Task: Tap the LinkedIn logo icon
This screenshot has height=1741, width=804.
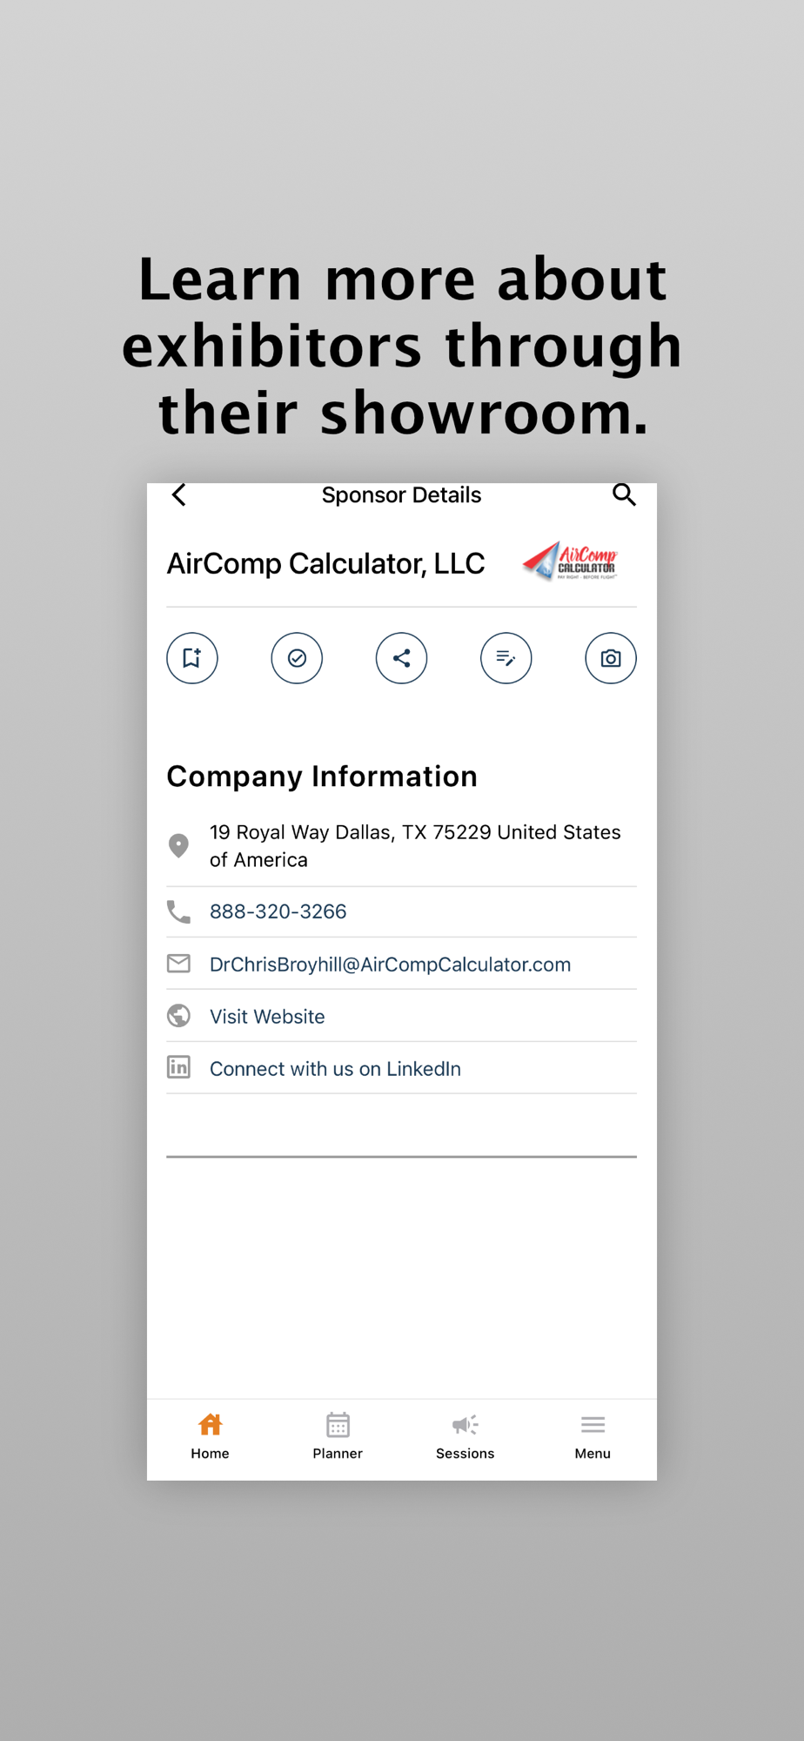Action: click(x=178, y=1067)
